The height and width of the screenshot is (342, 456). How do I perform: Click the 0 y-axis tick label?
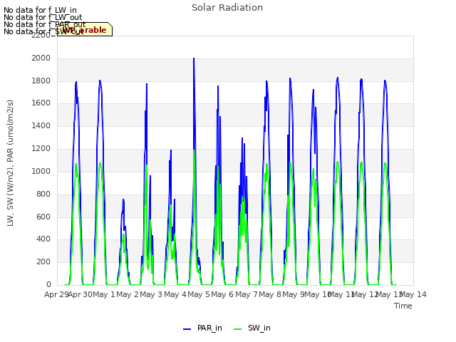(48, 284)
